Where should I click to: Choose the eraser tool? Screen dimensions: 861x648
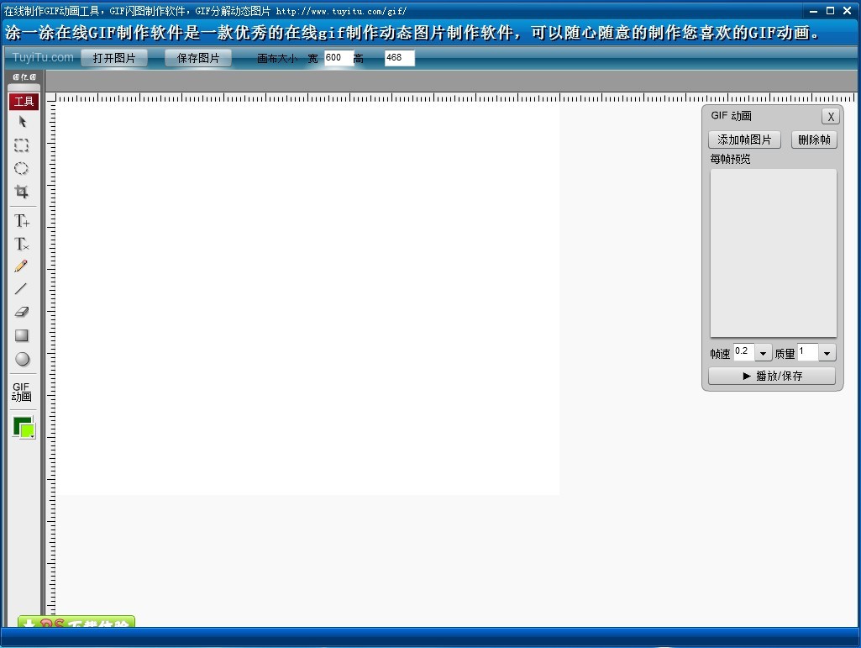coord(22,312)
